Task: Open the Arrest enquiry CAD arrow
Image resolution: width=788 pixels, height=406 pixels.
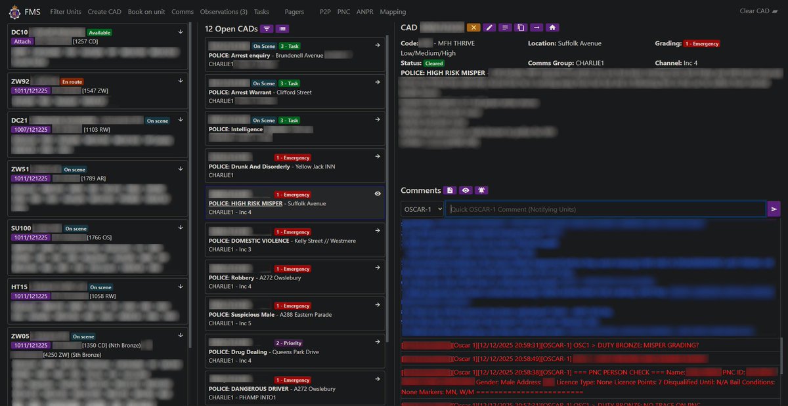Action: pos(378,46)
